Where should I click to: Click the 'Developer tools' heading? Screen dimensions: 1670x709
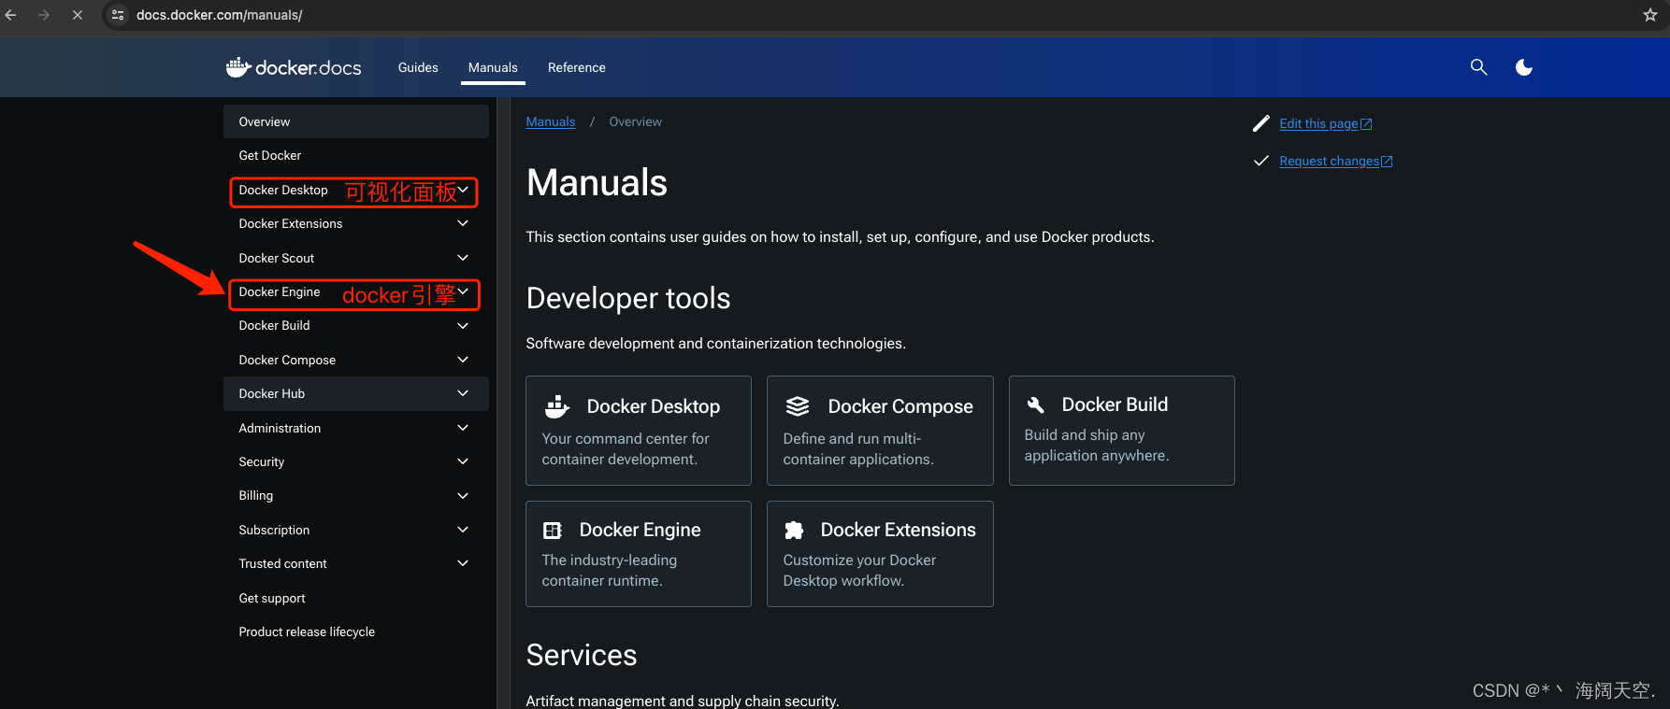628,298
